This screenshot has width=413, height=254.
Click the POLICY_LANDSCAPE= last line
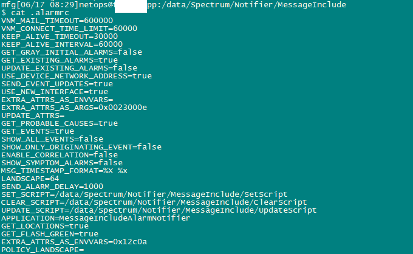(x=43, y=250)
